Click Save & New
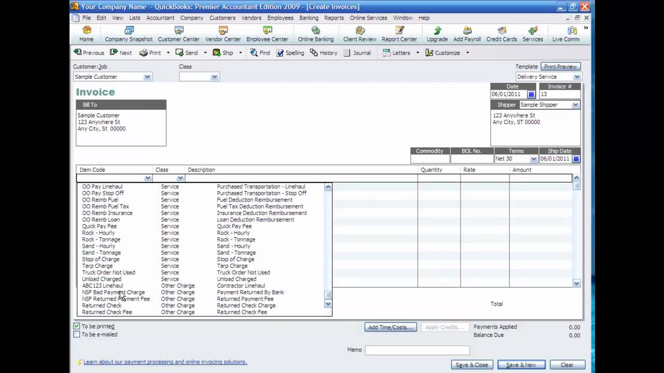This screenshot has height=373, width=664. click(521, 365)
